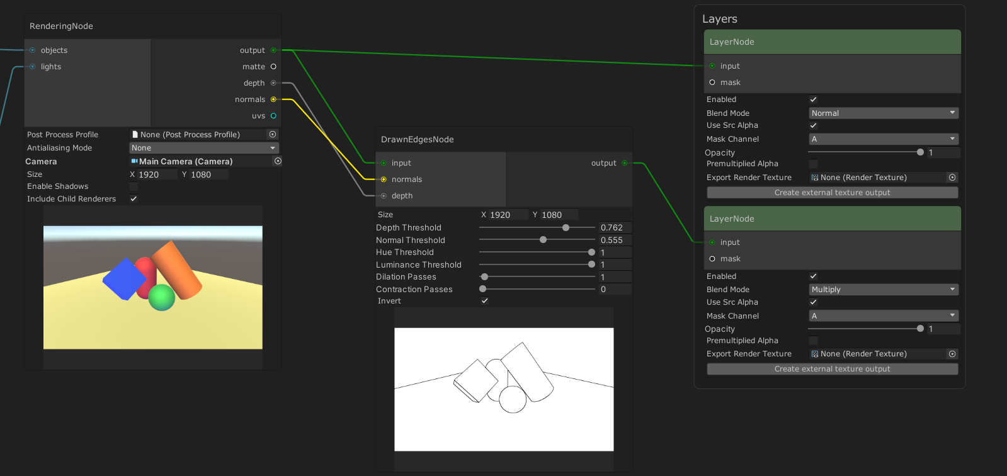Click the DrawnEdgesNode output port
The height and width of the screenshot is (476, 1007).
click(x=625, y=163)
